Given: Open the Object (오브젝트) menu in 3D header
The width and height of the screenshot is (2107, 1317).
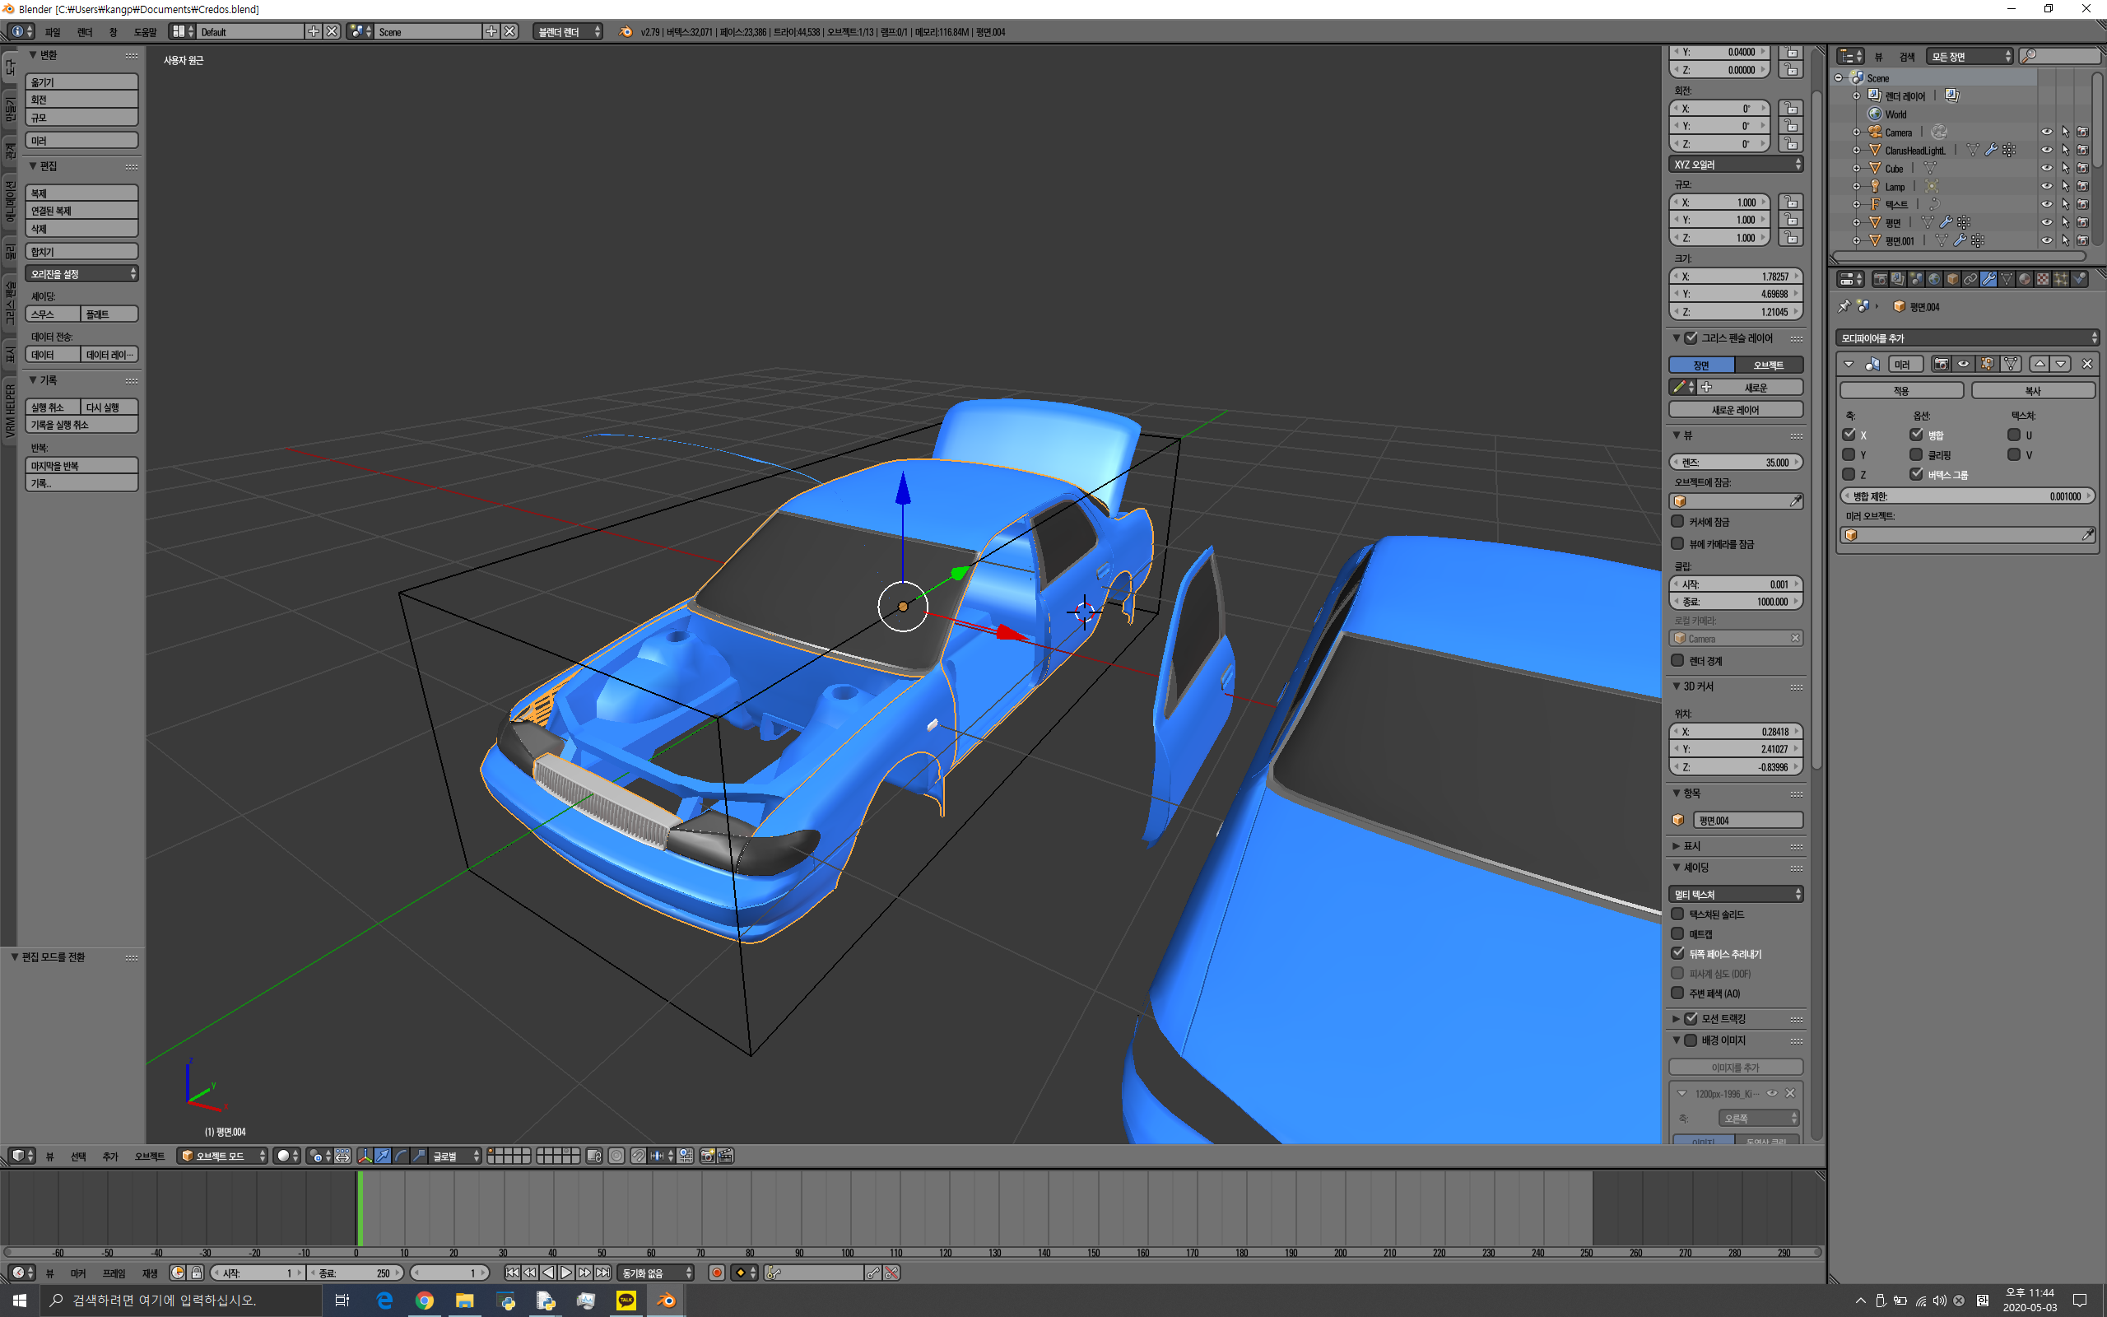Looking at the screenshot, I should (149, 1156).
